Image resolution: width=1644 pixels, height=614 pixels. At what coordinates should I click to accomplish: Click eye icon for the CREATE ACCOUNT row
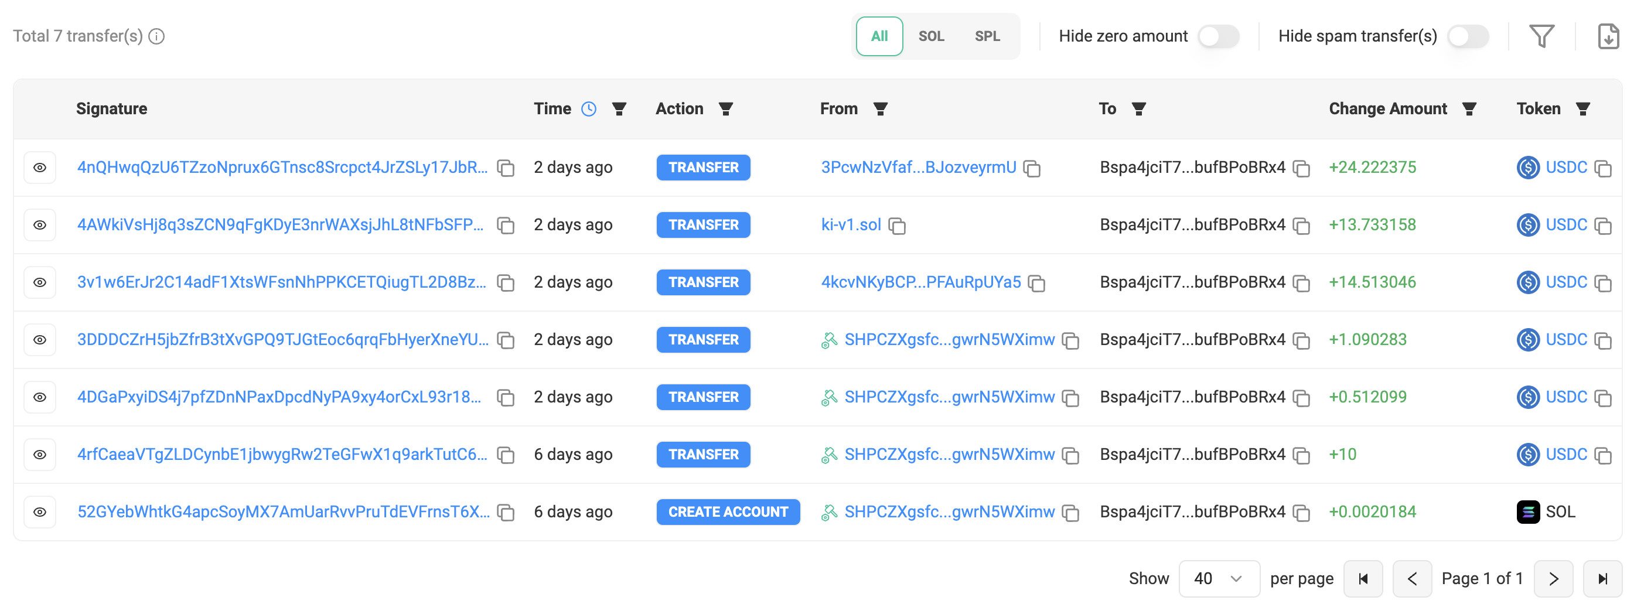40,512
